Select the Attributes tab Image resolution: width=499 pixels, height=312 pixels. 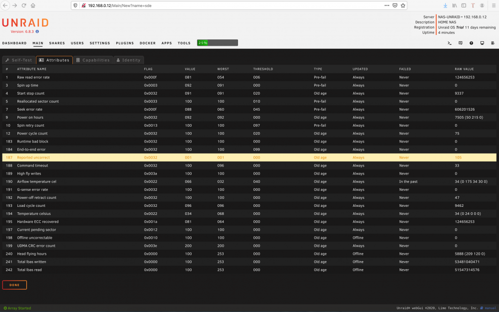tap(54, 60)
